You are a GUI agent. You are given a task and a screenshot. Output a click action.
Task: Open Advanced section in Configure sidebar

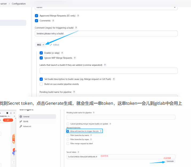coord(37,126)
